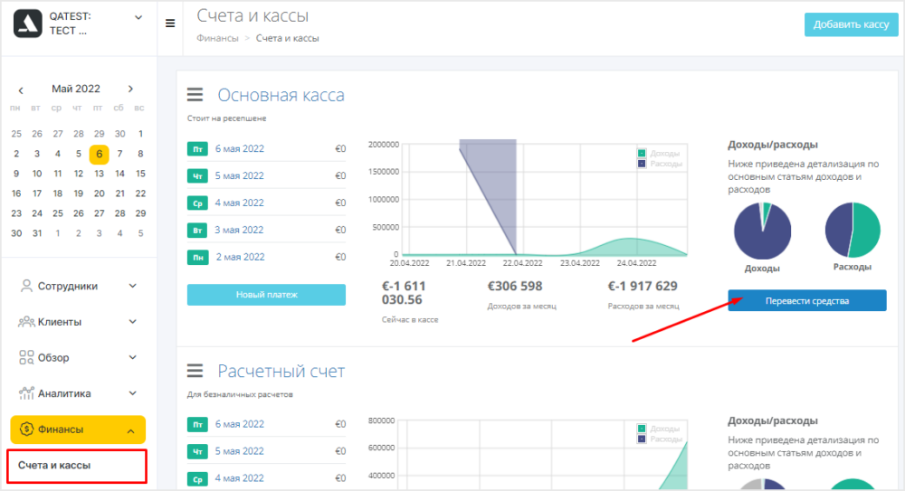Open the Основная касса menu icon
The image size is (905, 491).
tap(195, 95)
